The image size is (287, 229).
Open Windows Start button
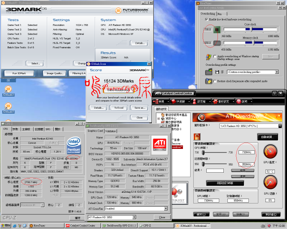(6, 225)
